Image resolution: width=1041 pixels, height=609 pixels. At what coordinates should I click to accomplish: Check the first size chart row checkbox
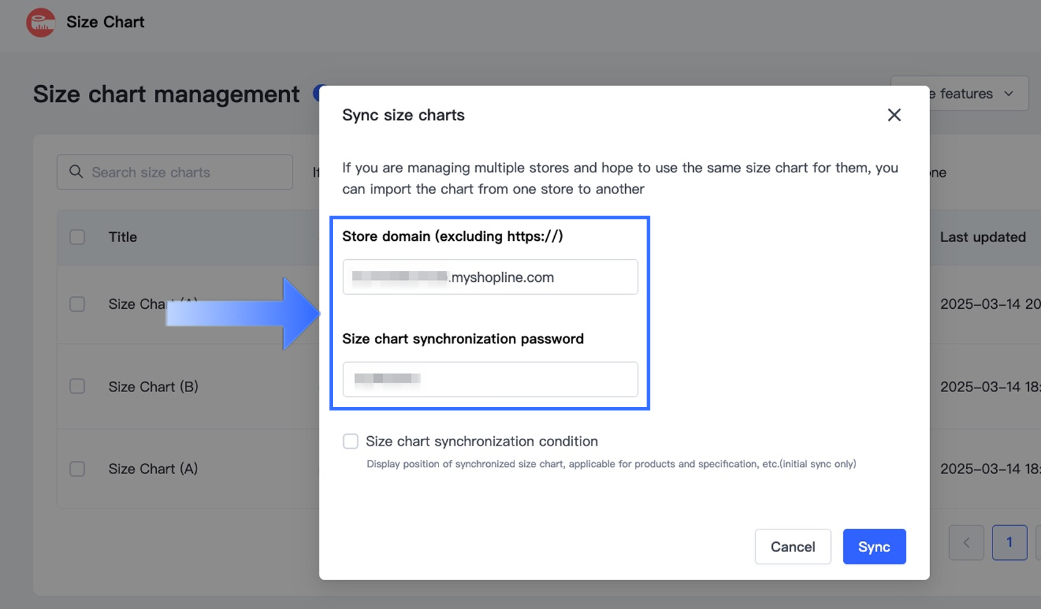pos(77,304)
